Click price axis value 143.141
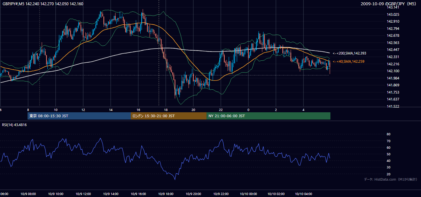Screen dimensions: 421x197 point(393,7)
